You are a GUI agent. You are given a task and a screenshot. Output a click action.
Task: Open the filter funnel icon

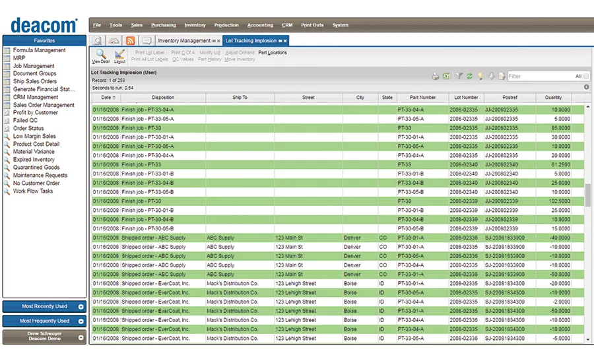[459, 76]
